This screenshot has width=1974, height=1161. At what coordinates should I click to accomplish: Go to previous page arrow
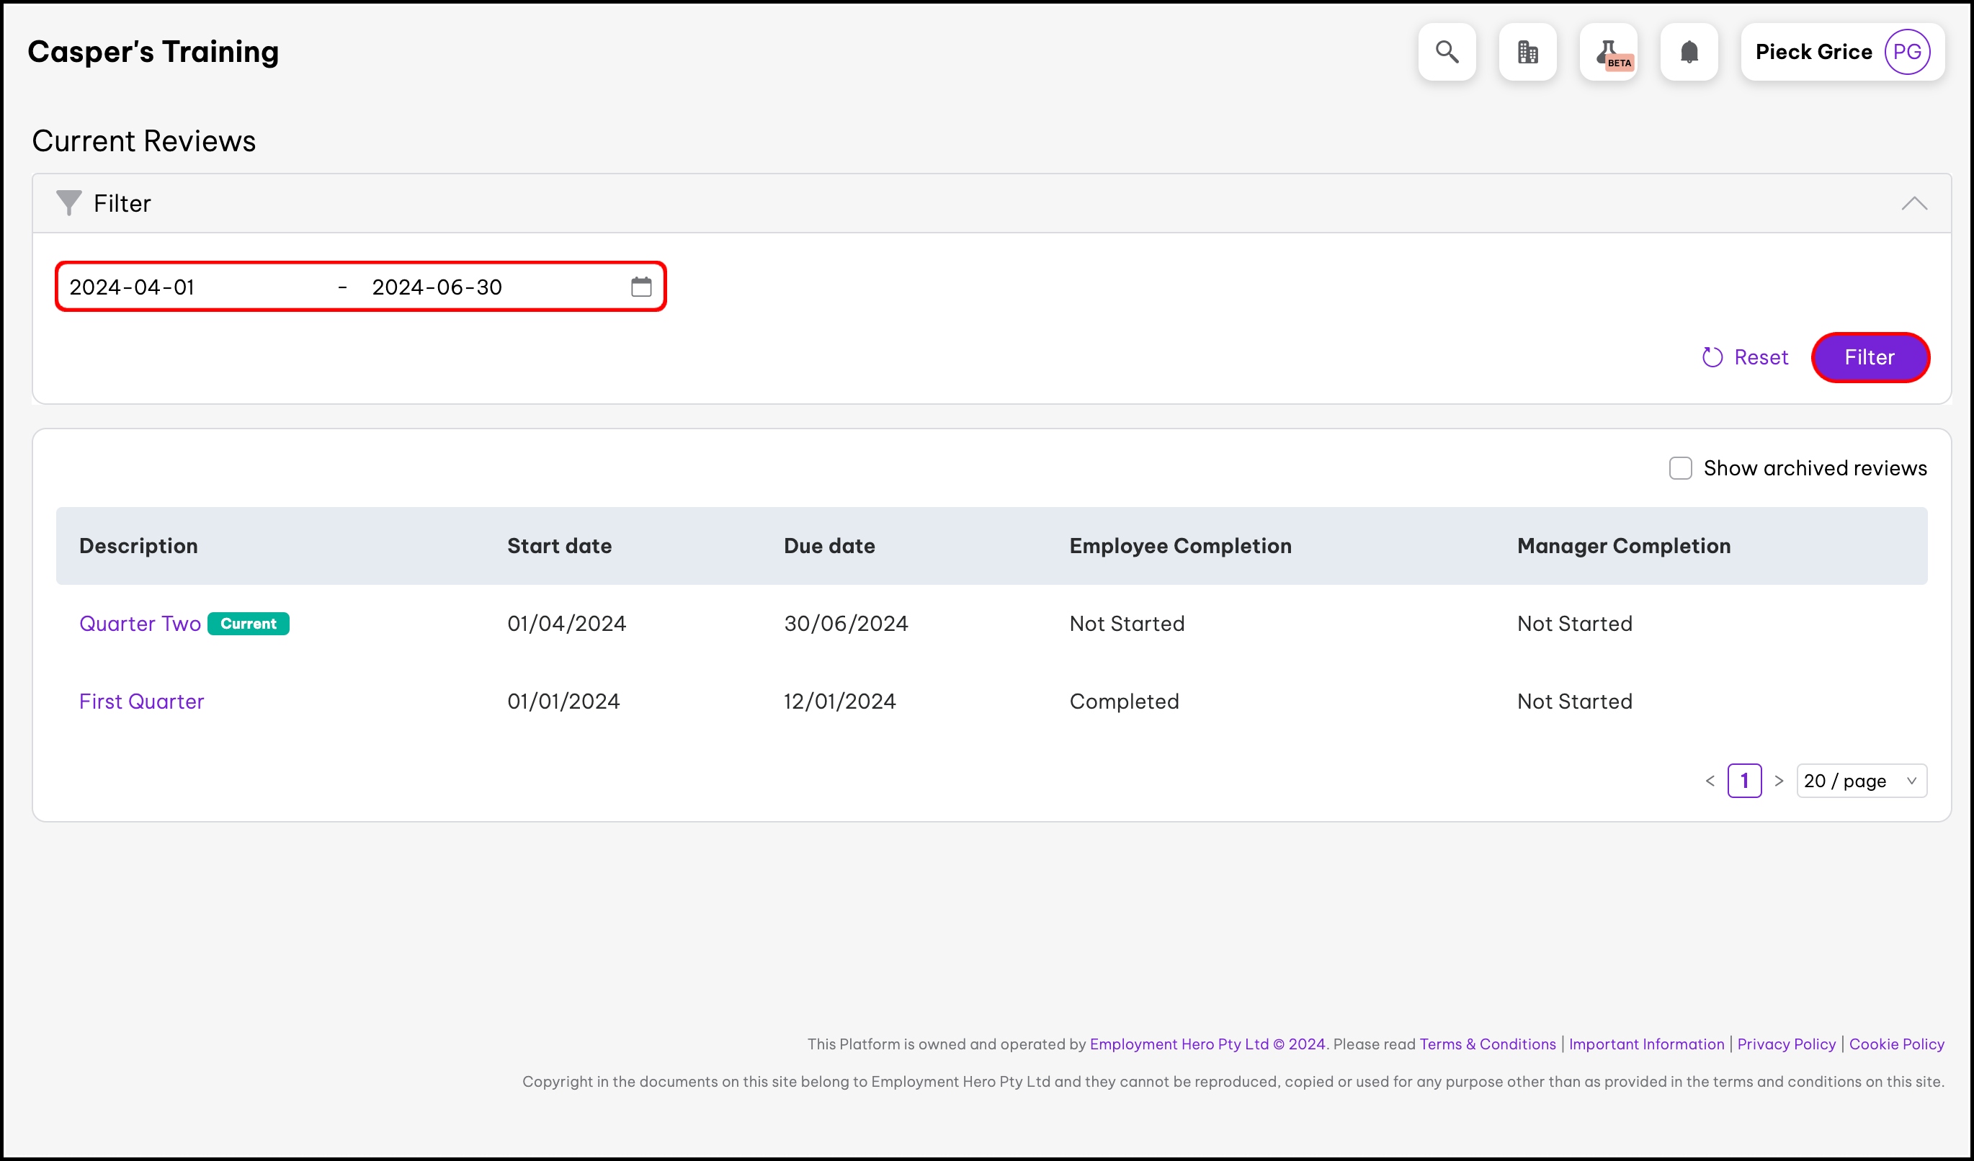(x=1710, y=781)
